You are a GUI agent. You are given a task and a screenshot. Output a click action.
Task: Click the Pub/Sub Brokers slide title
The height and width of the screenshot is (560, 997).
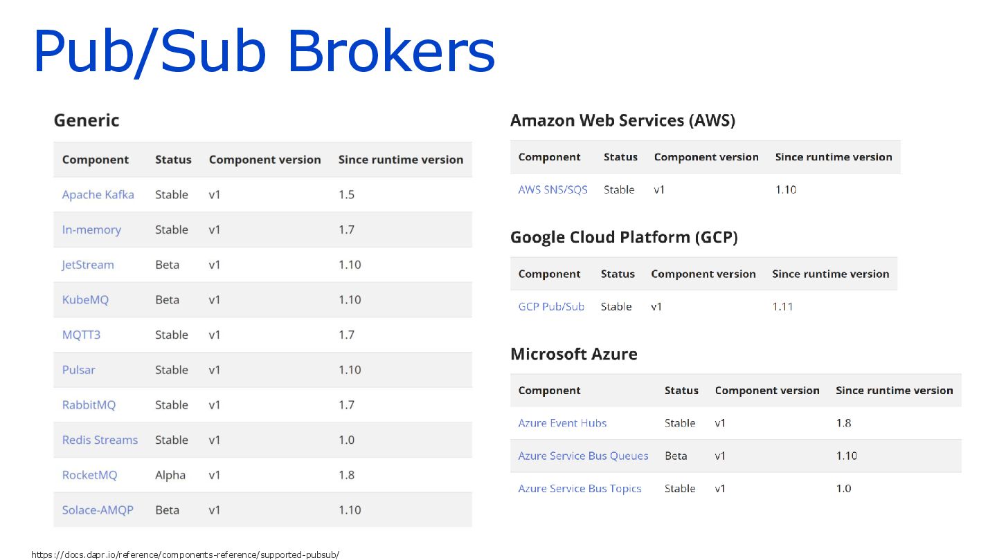[264, 53]
